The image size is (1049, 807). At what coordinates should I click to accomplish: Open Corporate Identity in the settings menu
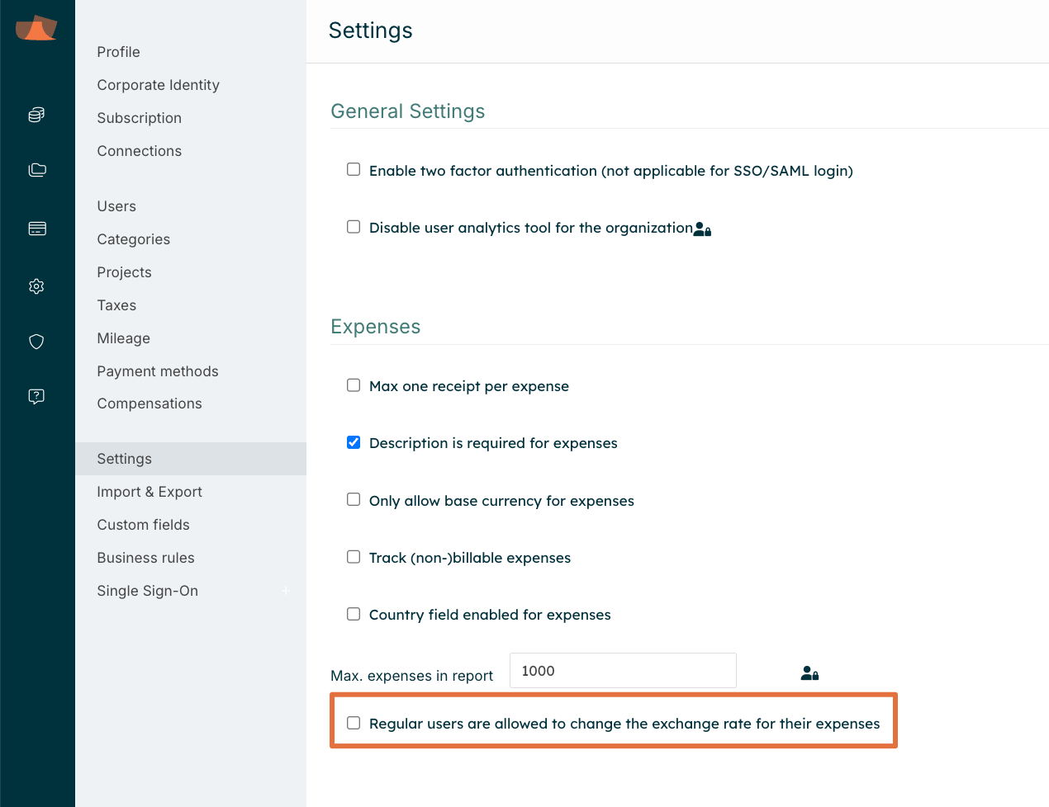158,85
